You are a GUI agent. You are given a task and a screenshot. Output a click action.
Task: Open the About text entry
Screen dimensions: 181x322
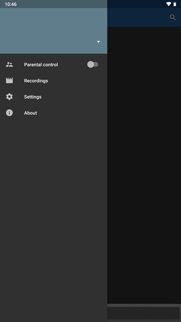tap(31, 113)
